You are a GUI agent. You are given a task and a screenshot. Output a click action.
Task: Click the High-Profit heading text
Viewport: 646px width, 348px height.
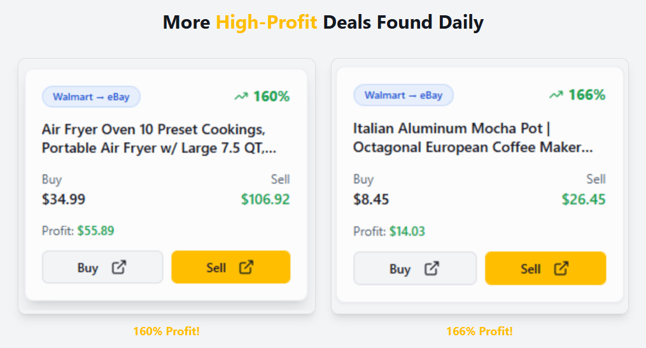(266, 23)
